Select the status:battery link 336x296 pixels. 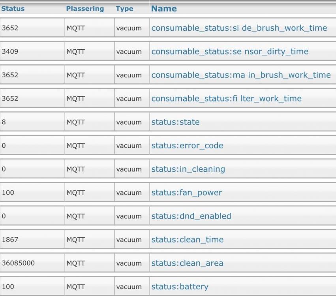pyautogui.click(x=180, y=287)
